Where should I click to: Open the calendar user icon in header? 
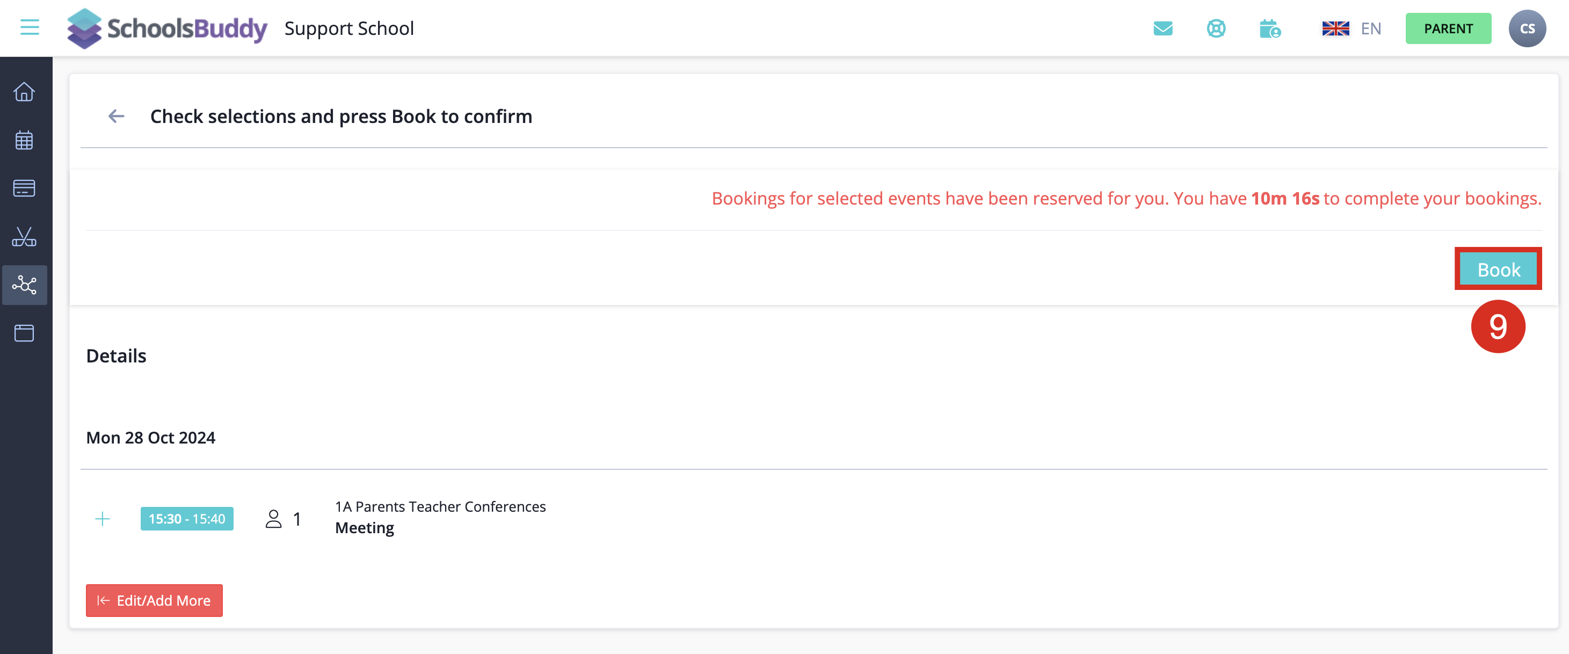tap(1269, 28)
